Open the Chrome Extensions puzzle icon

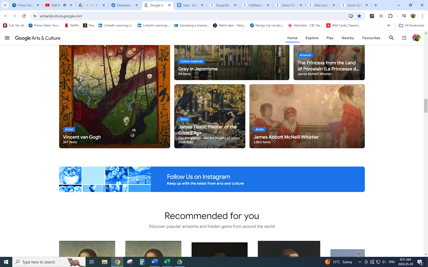(390, 16)
